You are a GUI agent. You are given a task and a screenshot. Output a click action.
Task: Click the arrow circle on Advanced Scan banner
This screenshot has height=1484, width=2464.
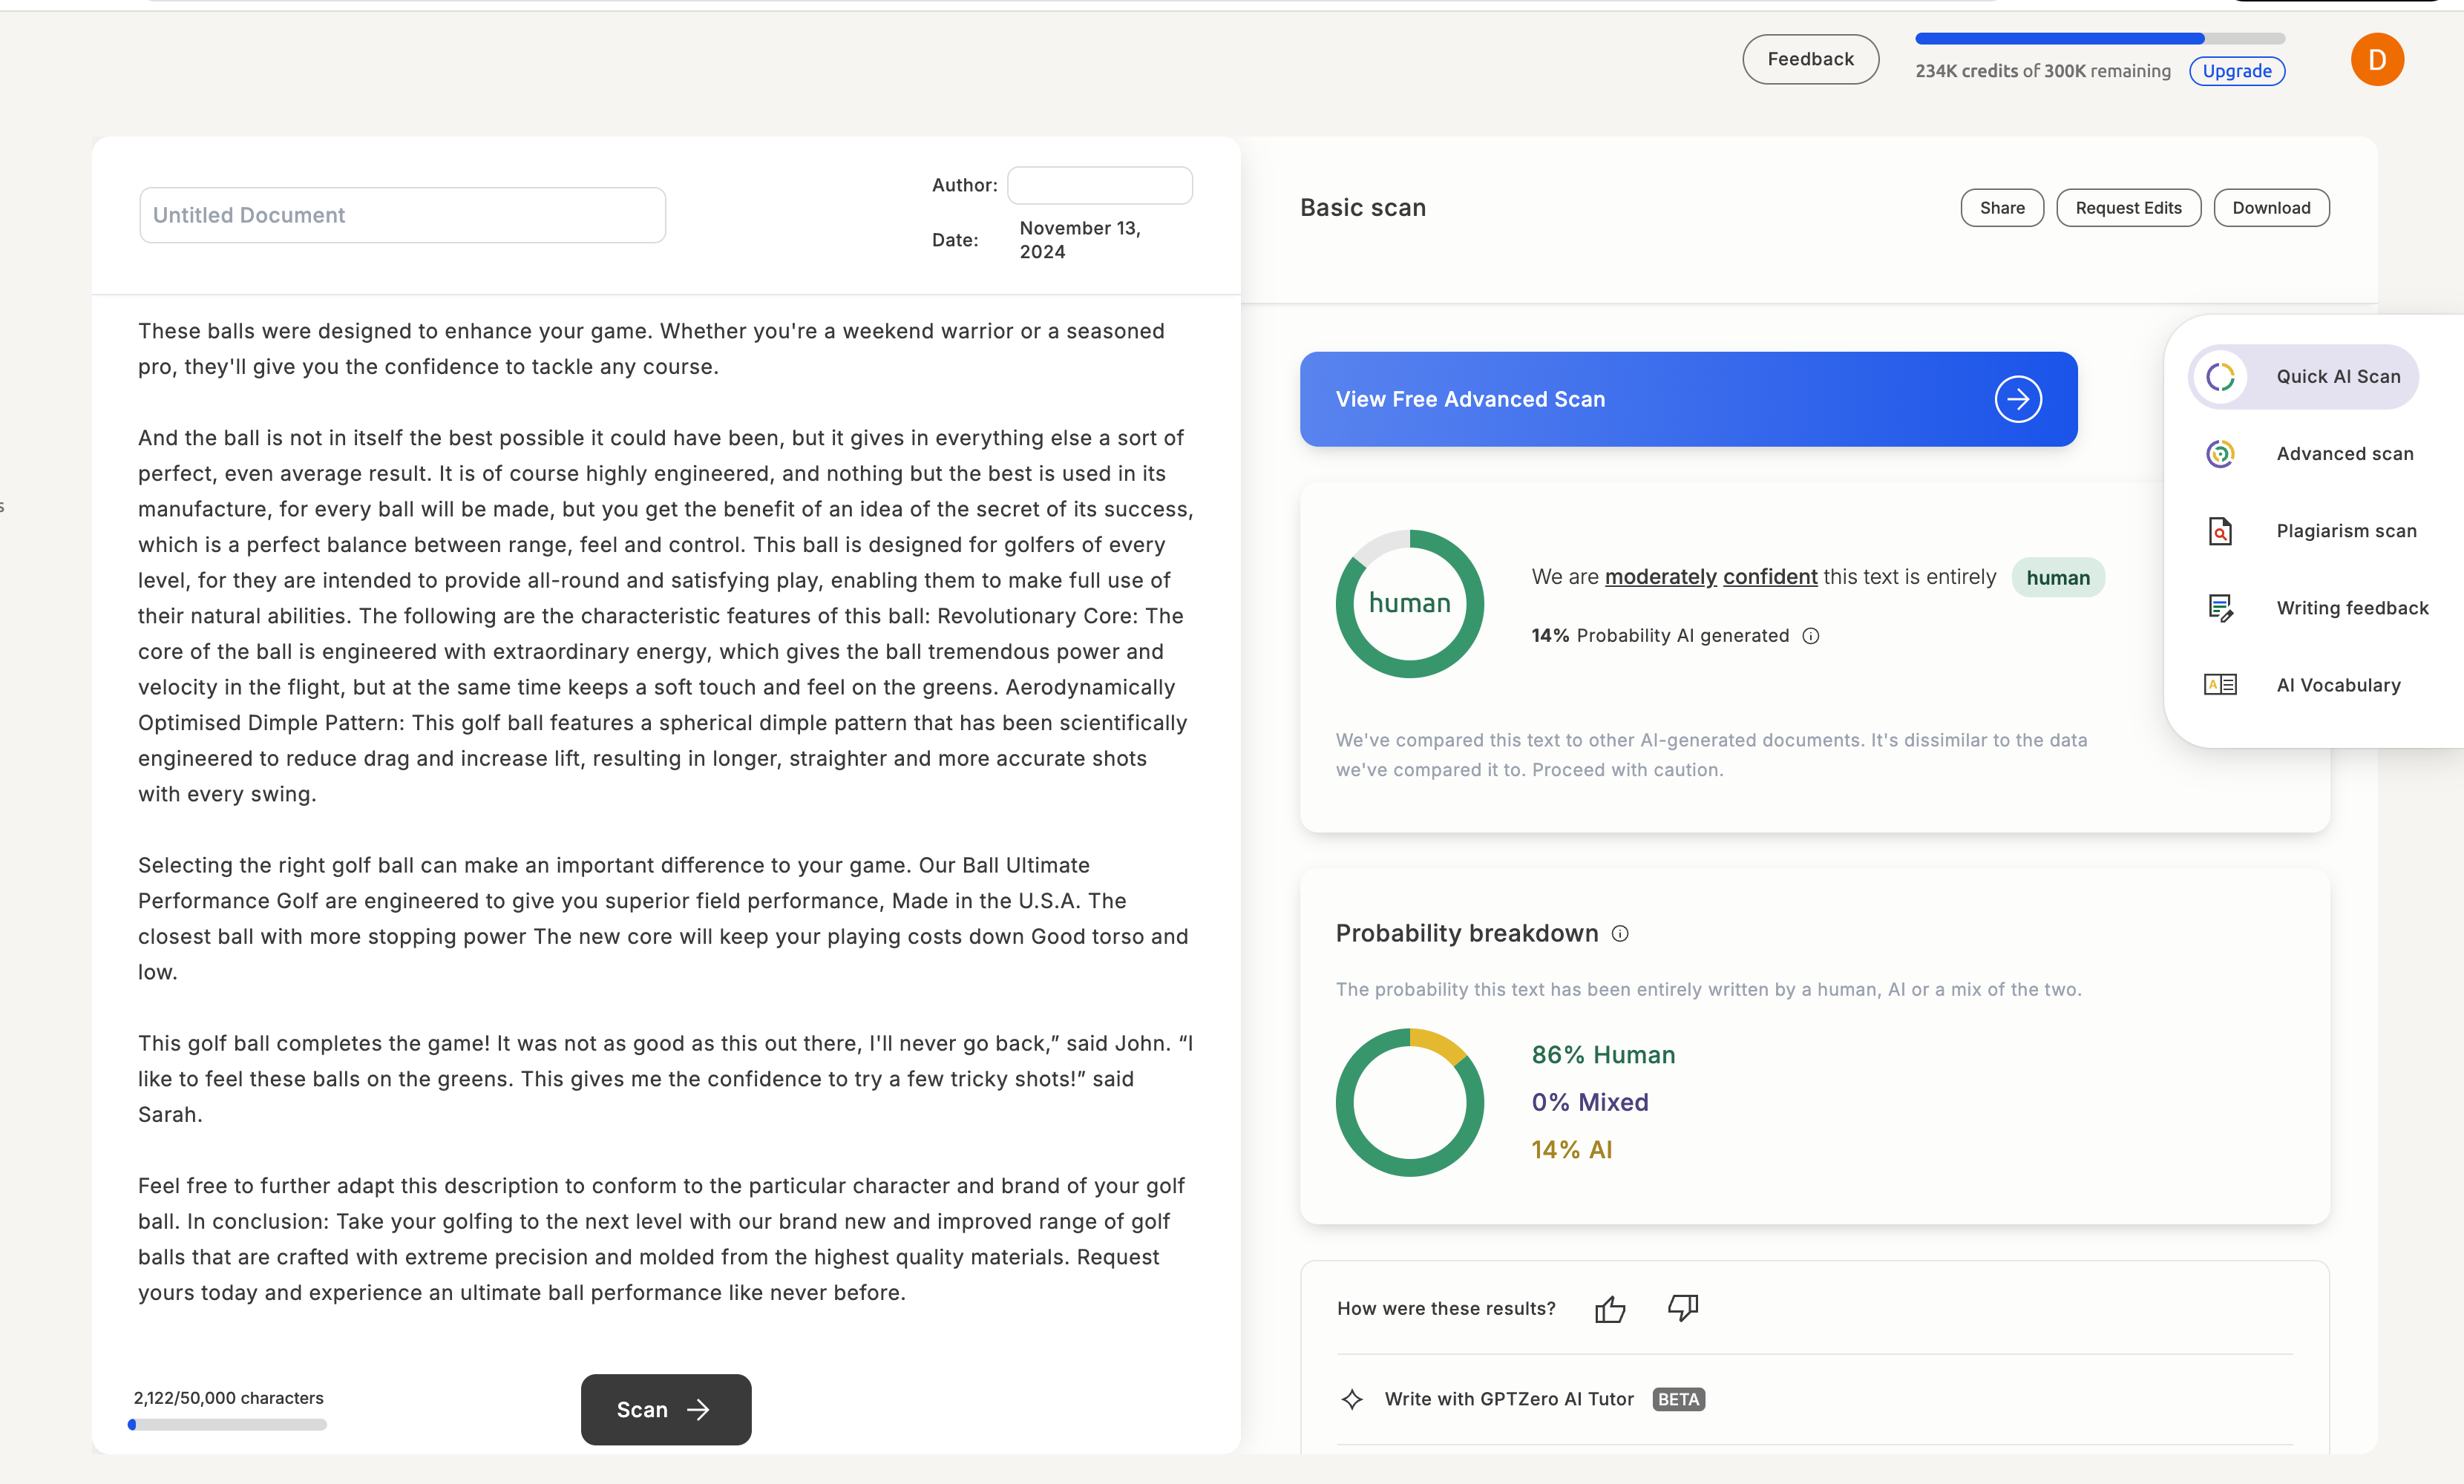click(x=2018, y=399)
